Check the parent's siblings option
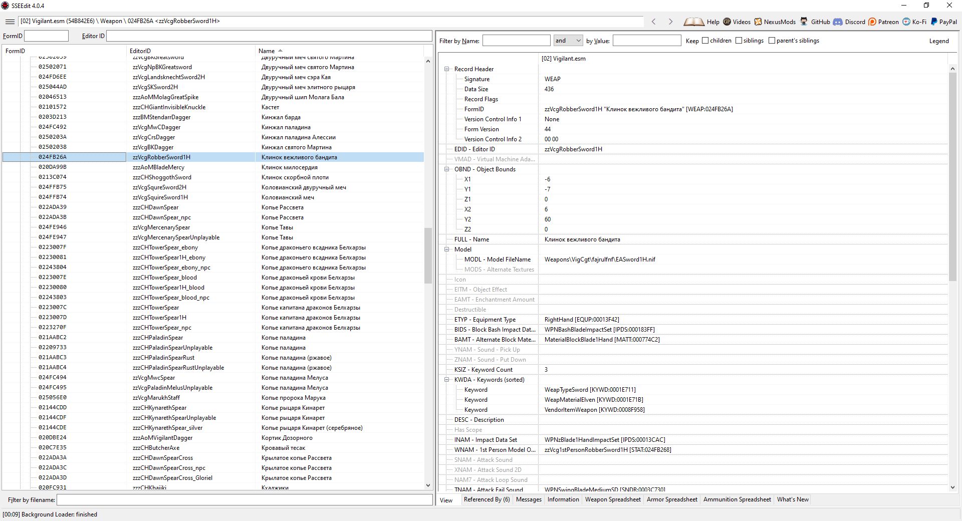This screenshot has height=521, width=962. (x=772, y=41)
